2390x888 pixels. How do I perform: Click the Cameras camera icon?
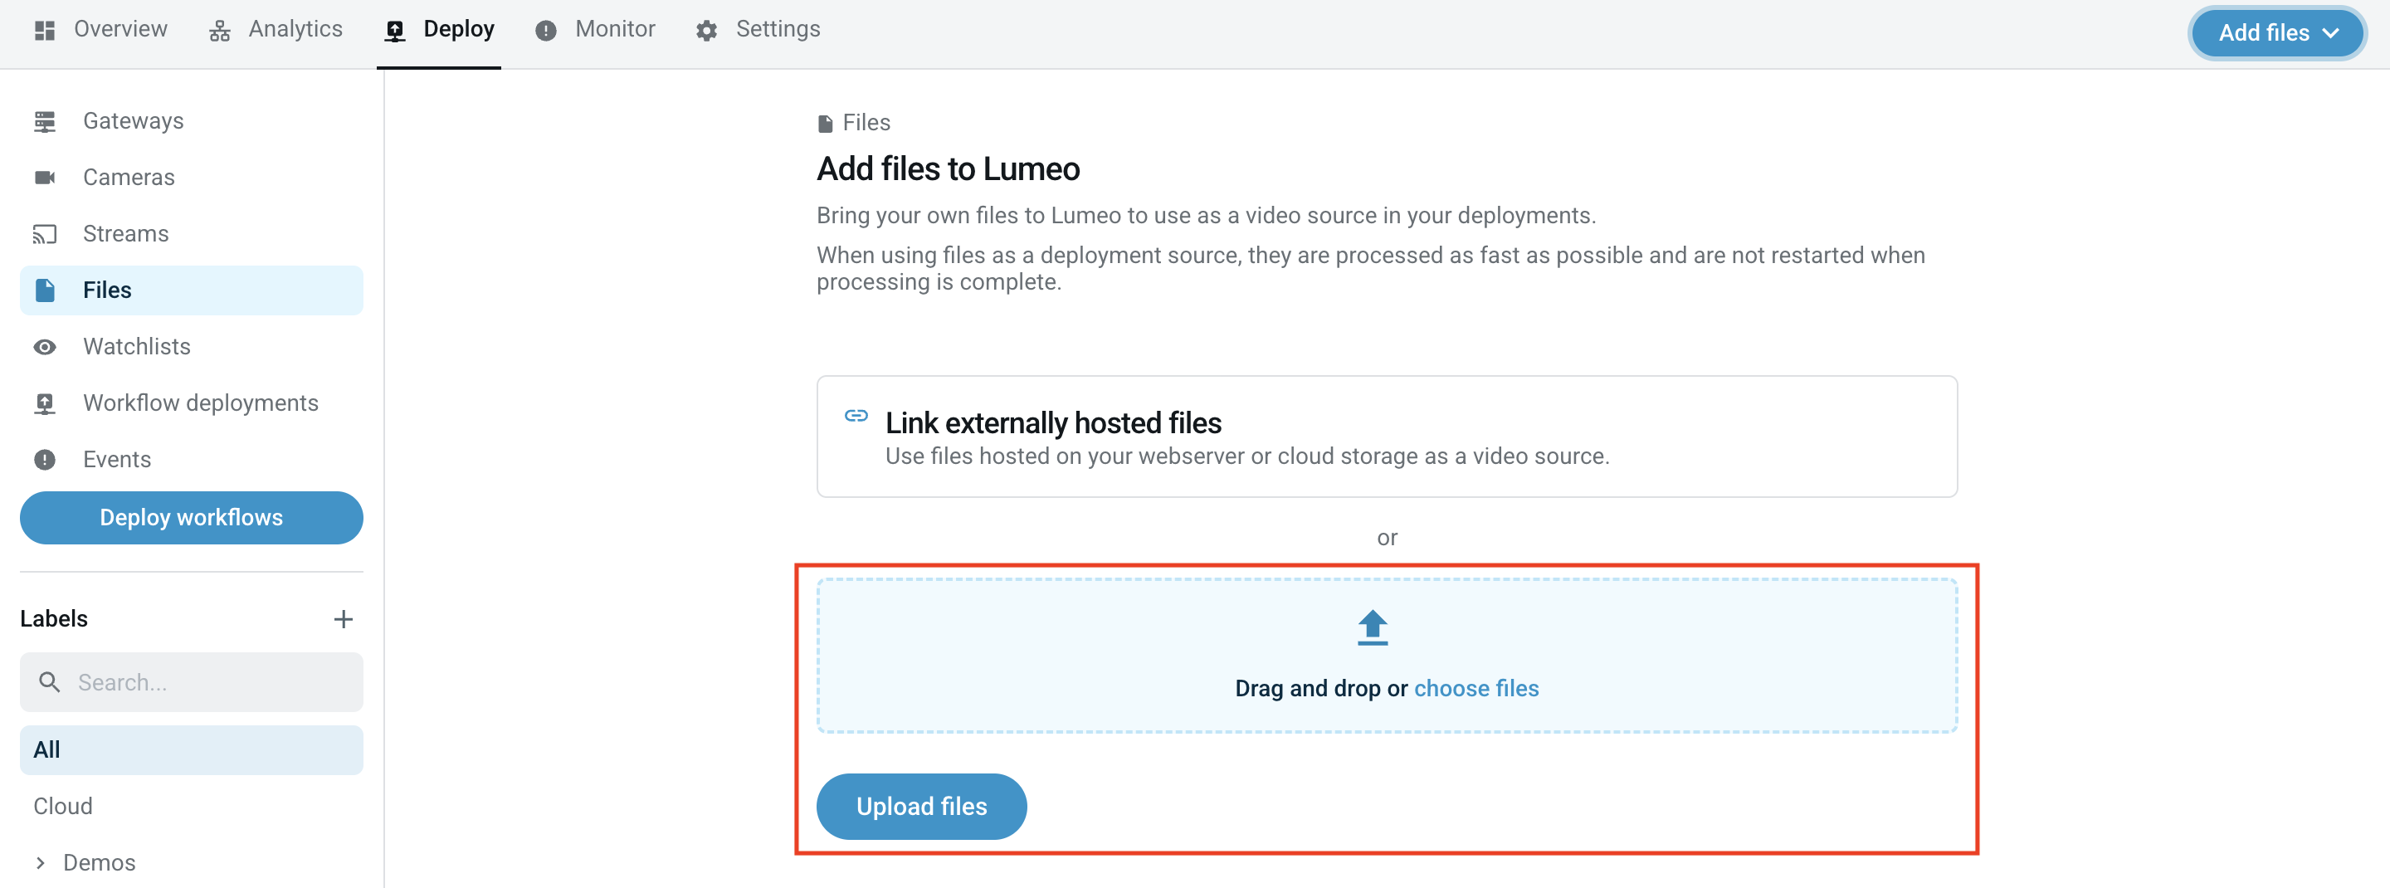pyautogui.click(x=45, y=178)
